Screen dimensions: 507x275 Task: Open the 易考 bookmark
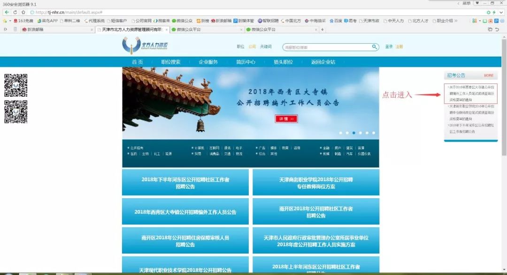(x=350, y=21)
